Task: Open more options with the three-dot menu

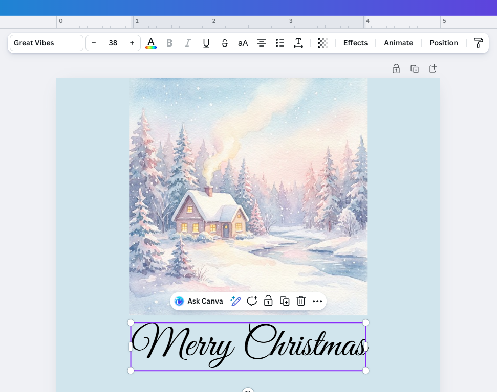Action: [x=317, y=301]
